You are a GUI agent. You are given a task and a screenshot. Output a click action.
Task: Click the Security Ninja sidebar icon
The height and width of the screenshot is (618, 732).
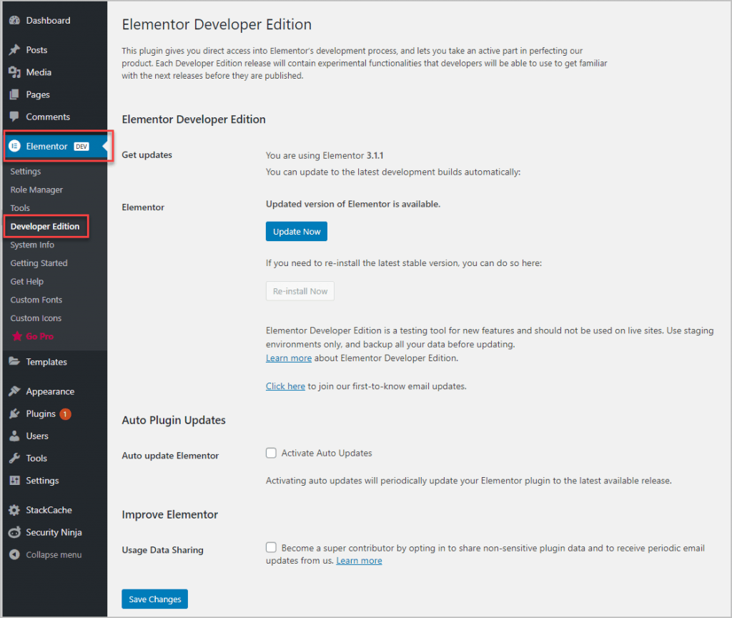point(15,532)
